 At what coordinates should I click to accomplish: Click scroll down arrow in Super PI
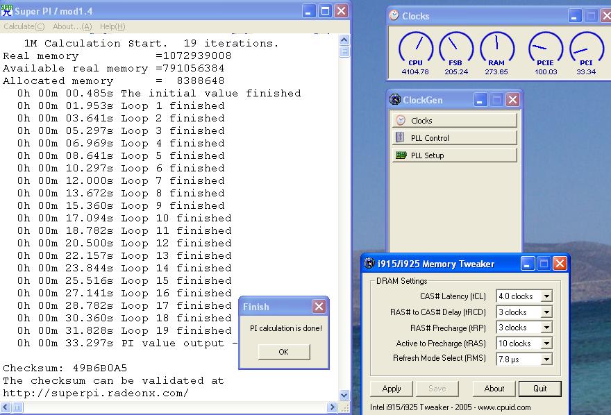[x=344, y=395]
